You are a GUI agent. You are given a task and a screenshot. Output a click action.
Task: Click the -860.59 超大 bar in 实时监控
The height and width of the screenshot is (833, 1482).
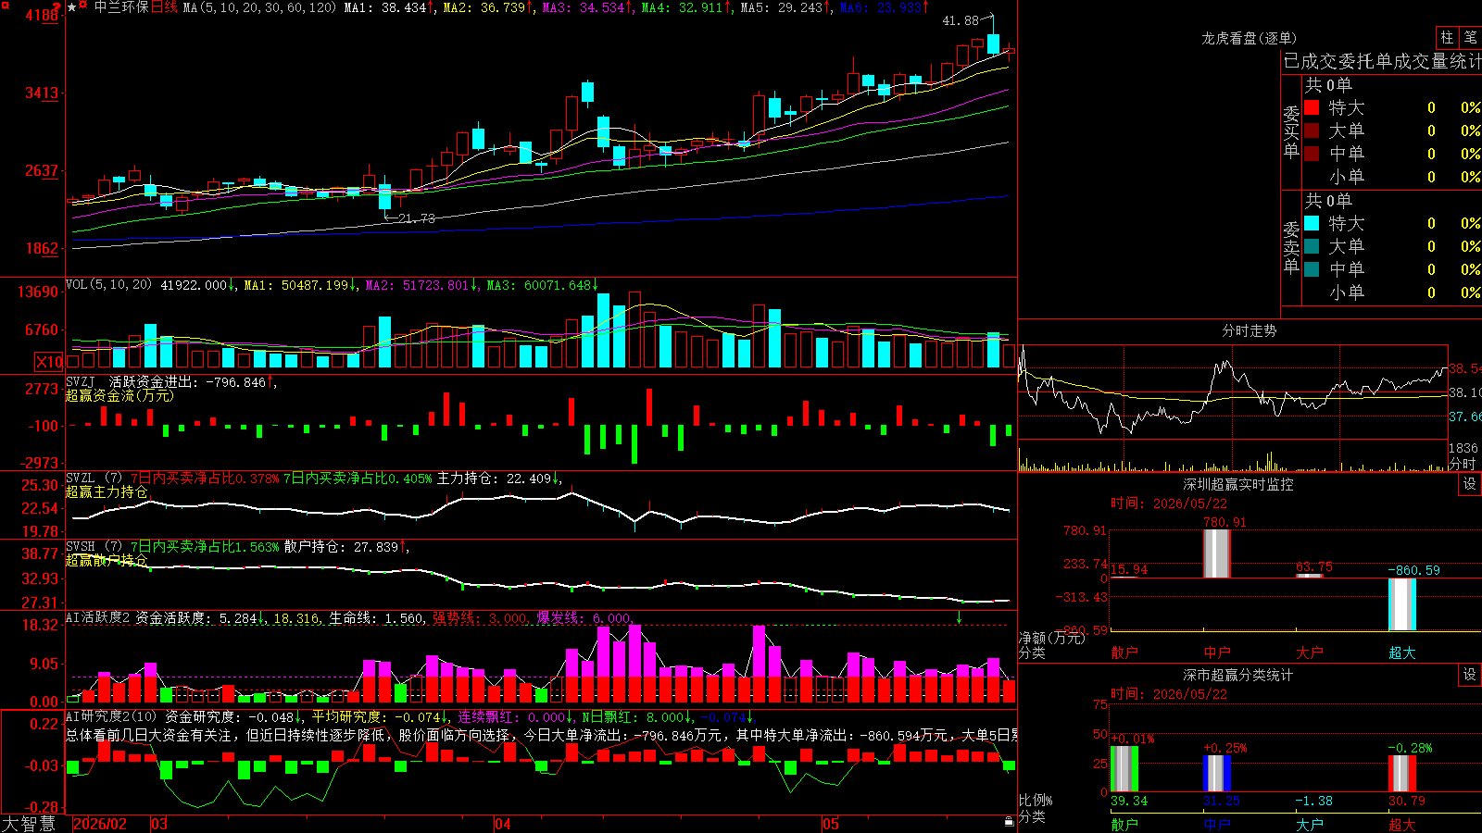click(1402, 604)
